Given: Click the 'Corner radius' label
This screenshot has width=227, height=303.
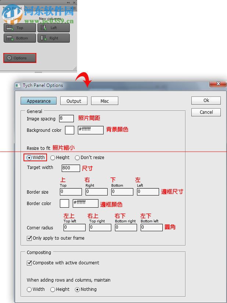Looking at the screenshot, I should (x=40, y=228).
